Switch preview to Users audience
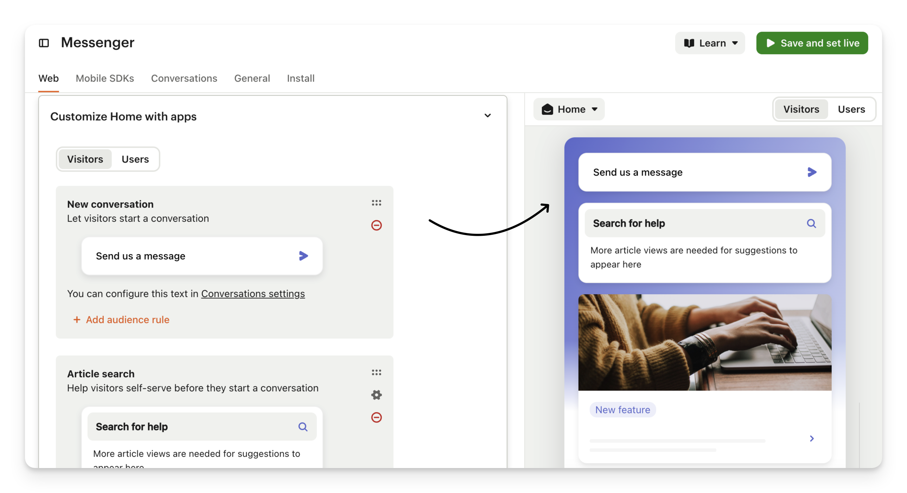The height and width of the screenshot is (493, 907). coord(851,109)
